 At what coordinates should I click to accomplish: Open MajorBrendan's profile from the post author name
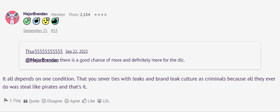[35, 14]
